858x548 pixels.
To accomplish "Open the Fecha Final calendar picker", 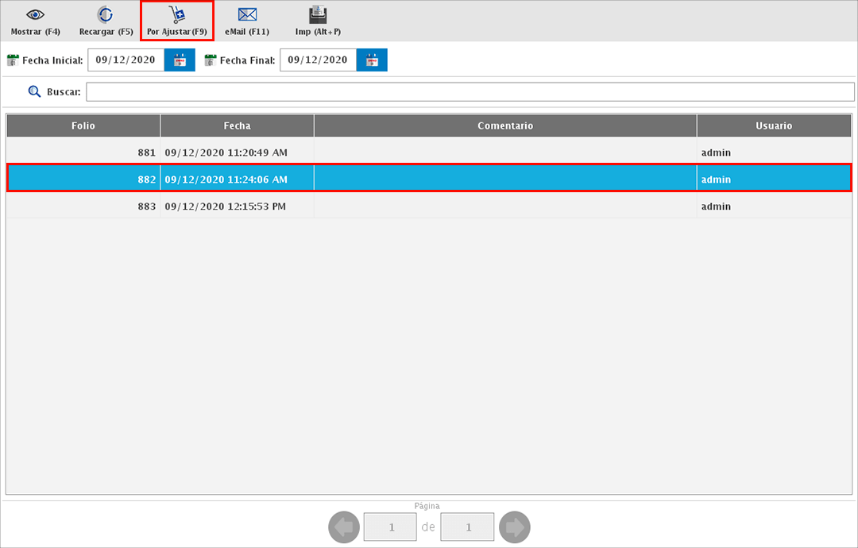I will [x=371, y=60].
